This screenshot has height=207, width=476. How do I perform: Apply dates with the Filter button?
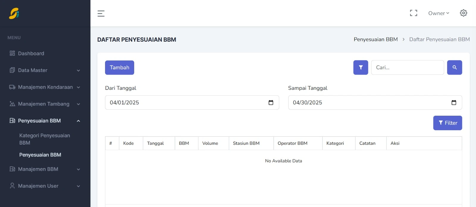pos(447,123)
